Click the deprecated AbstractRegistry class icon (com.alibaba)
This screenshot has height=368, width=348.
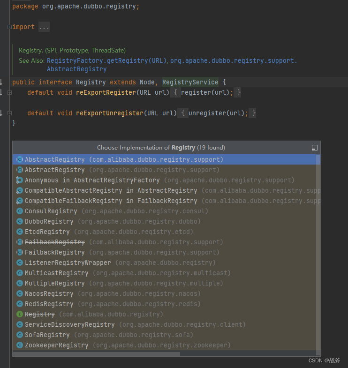point(20,159)
